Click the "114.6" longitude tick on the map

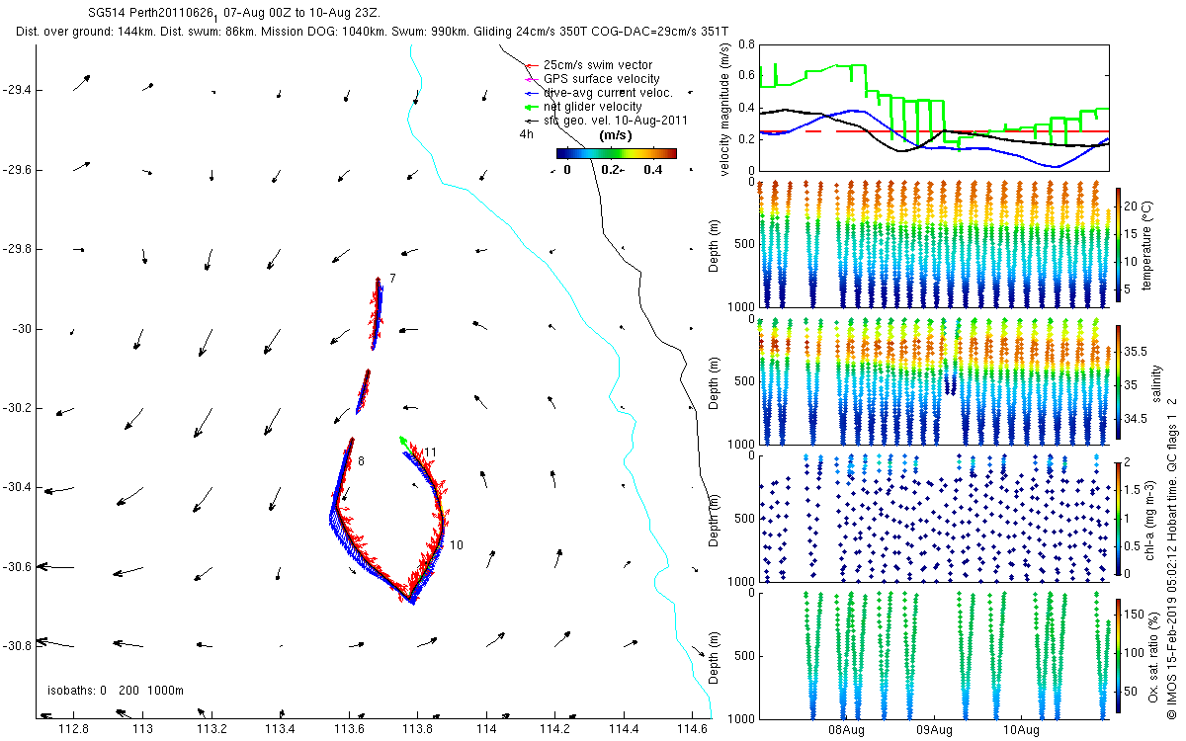[x=693, y=729]
